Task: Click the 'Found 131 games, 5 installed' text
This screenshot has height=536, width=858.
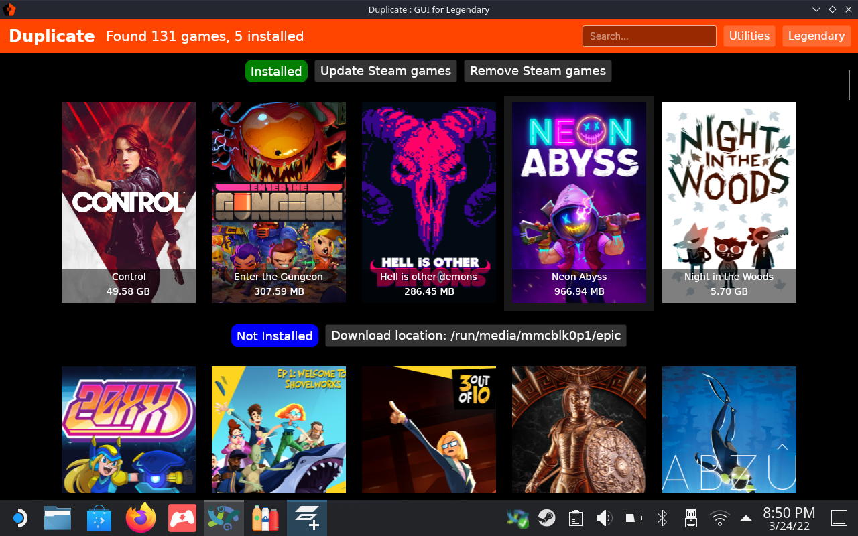Action: [204, 36]
